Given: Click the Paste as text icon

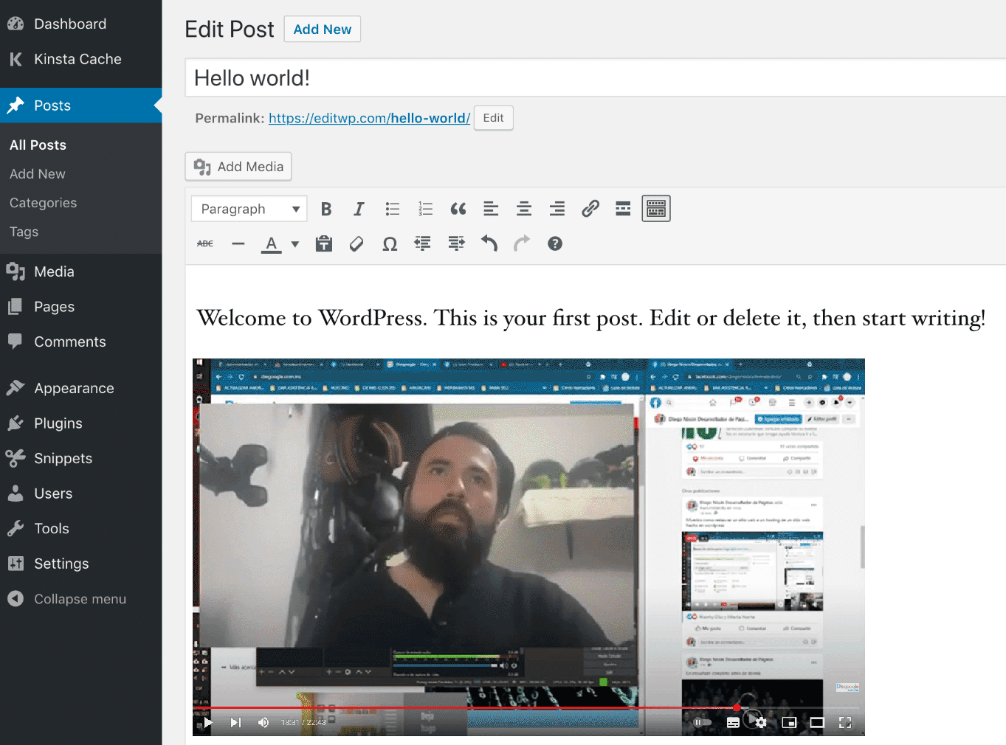Looking at the screenshot, I should [324, 243].
